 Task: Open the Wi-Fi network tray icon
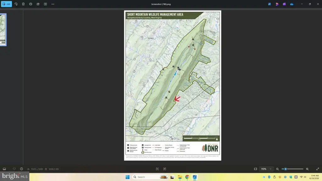pyautogui.click(x=301, y=177)
